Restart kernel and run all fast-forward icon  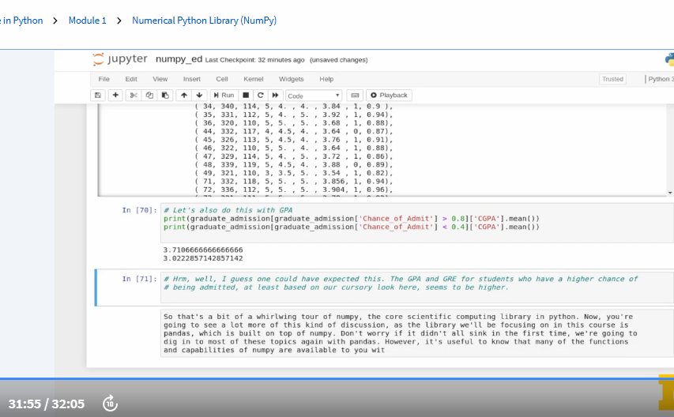click(276, 96)
